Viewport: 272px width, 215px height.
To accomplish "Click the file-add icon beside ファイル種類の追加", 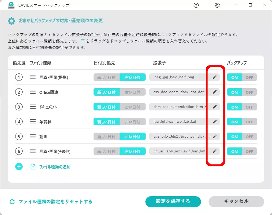I will point(33,167).
